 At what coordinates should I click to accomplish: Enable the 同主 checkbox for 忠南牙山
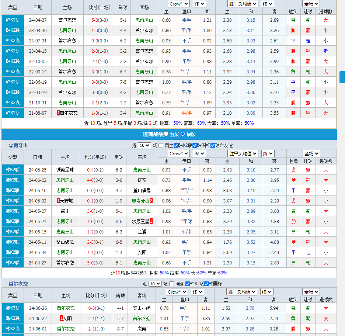point(161,145)
